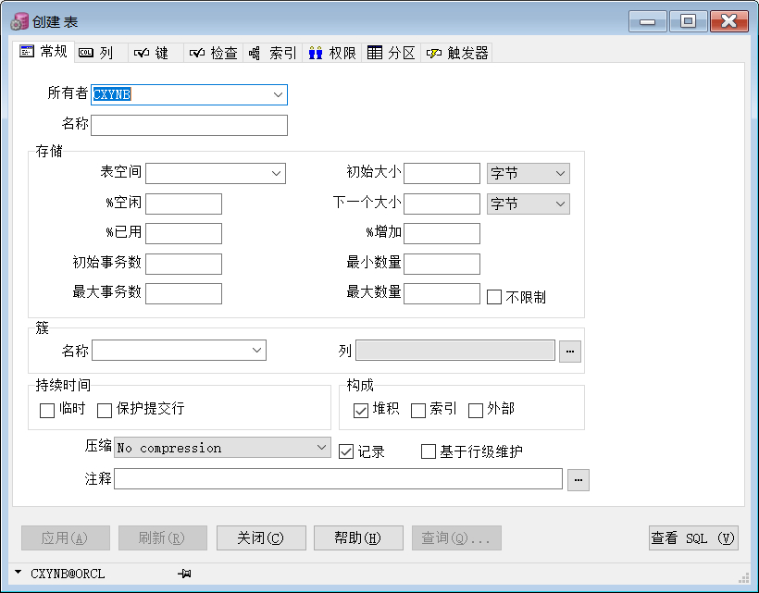Click the %已用 input field
The height and width of the screenshot is (593, 759).
pos(183,234)
